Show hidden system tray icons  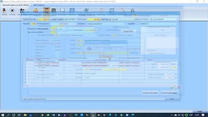[x=172, y=115]
